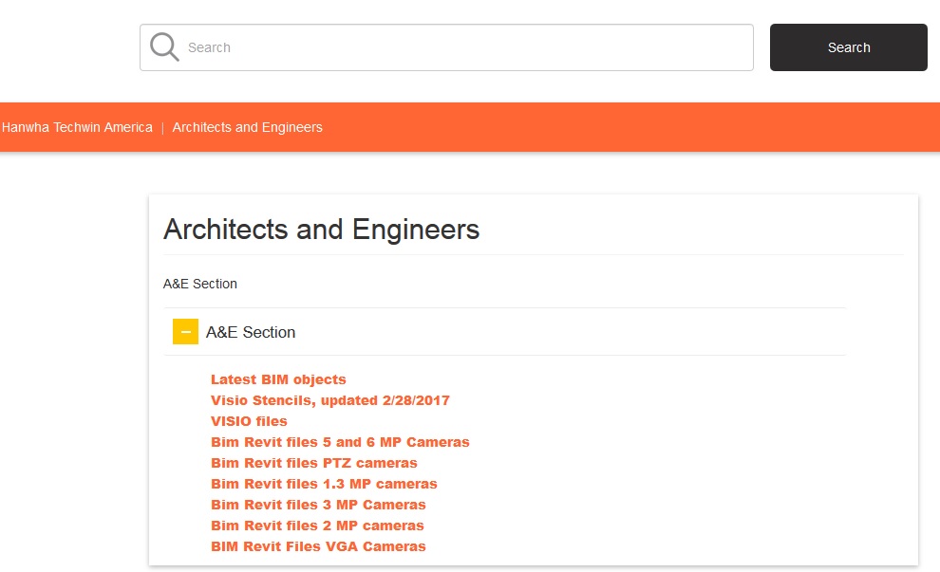
Task: Click empty orange breadcrumb bar area
Action: pos(627,127)
